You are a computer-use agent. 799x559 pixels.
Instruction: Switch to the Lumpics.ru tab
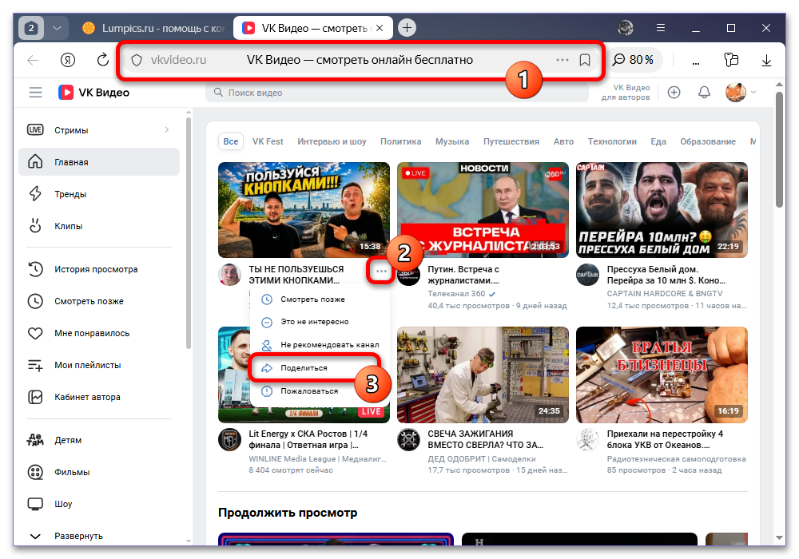(153, 28)
